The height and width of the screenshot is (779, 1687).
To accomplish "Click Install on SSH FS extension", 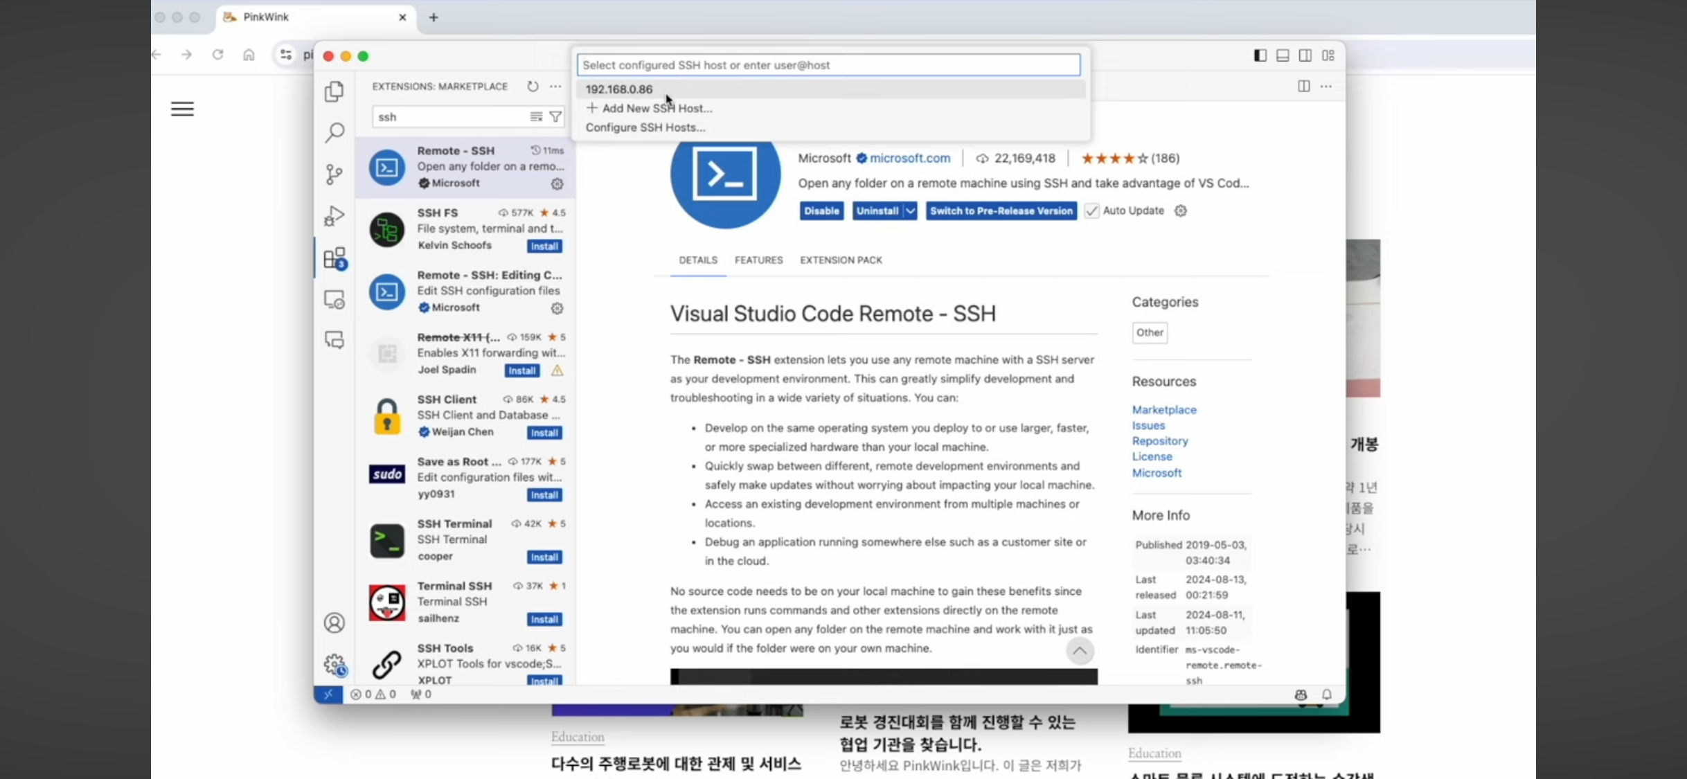I will click(x=544, y=247).
